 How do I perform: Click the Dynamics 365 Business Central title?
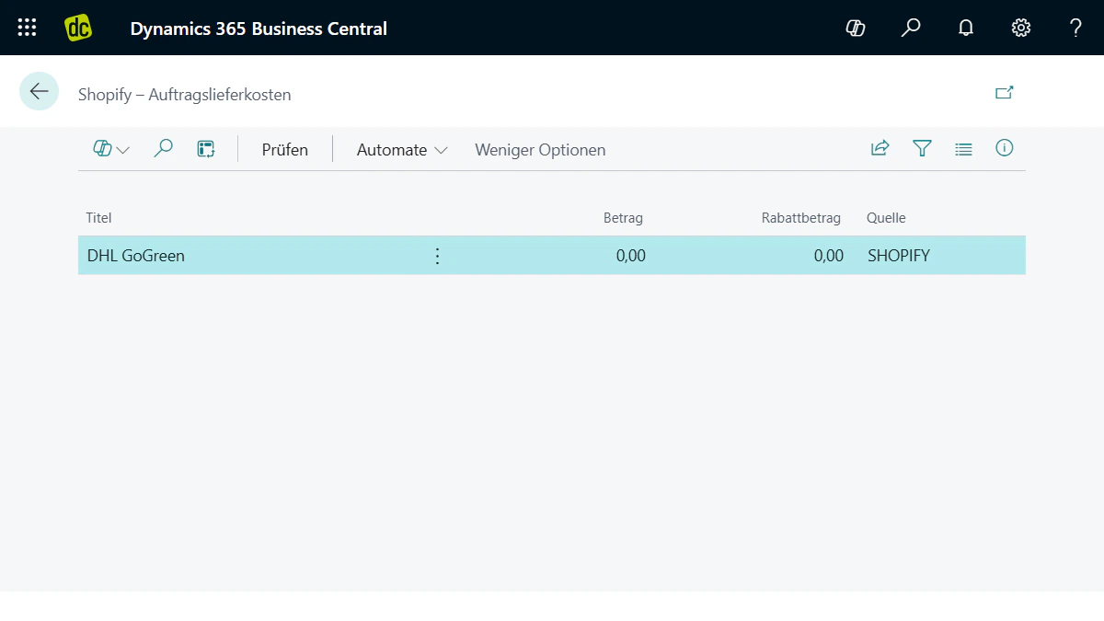(x=259, y=29)
